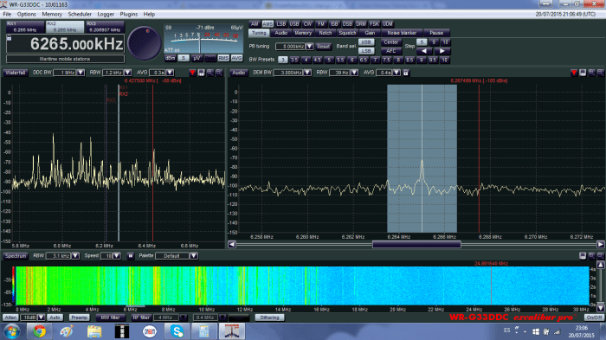Click the Center button
Screen dimensions: 606x340
[390, 42]
